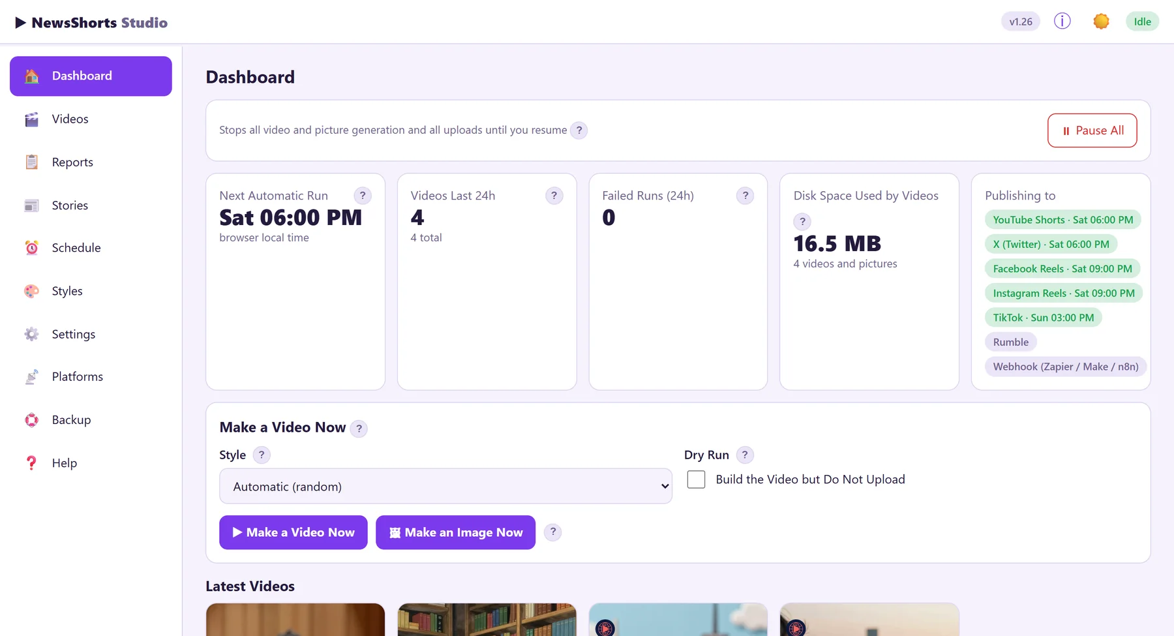This screenshot has width=1174, height=636.
Task: Go to Reports in the sidebar
Action: (x=91, y=162)
